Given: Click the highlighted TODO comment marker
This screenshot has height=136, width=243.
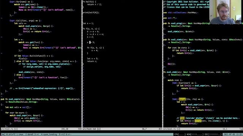Looking at the screenshot, I should pyautogui.click(x=182, y=118).
